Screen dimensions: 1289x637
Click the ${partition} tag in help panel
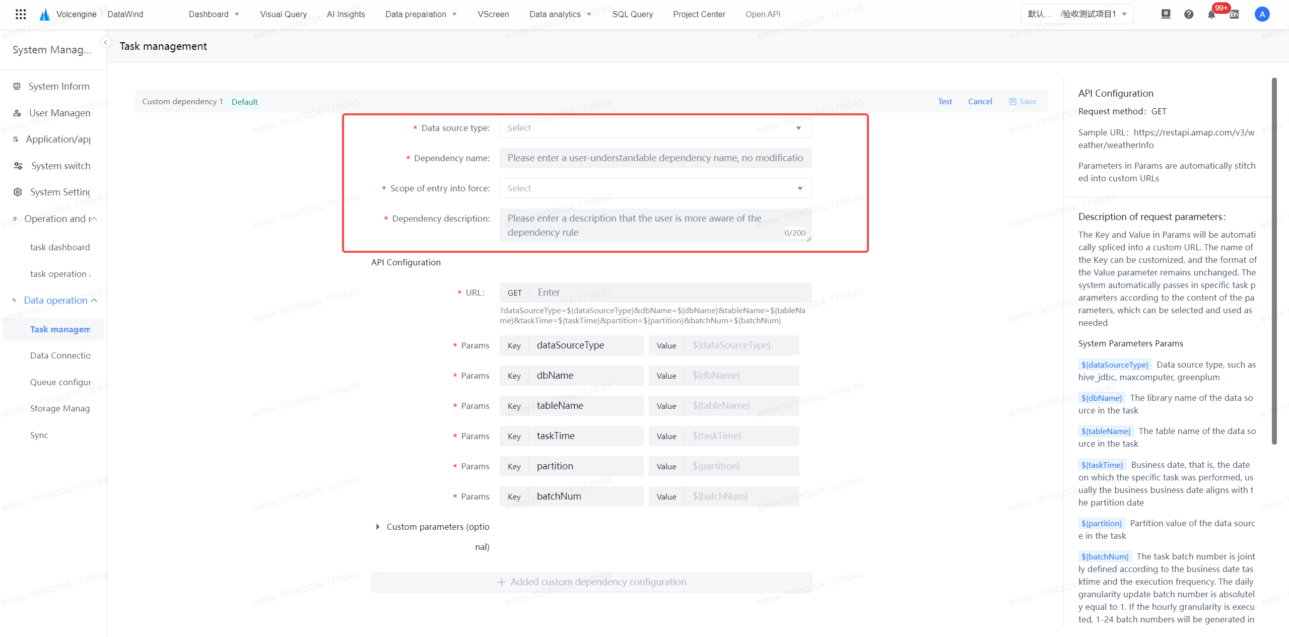coord(1102,523)
